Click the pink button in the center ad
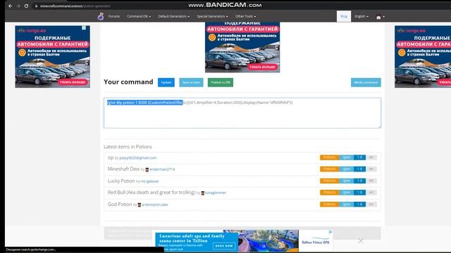 pos(262,67)
